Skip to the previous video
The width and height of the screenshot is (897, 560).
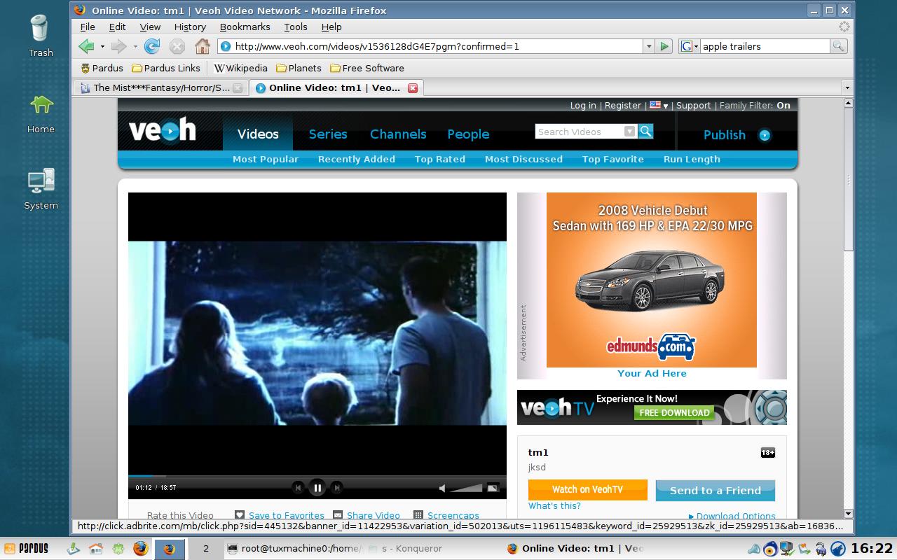coord(298,488)
